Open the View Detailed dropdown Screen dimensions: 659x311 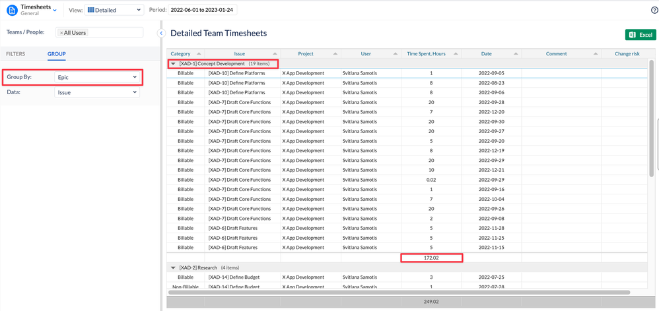pos(114,10)
